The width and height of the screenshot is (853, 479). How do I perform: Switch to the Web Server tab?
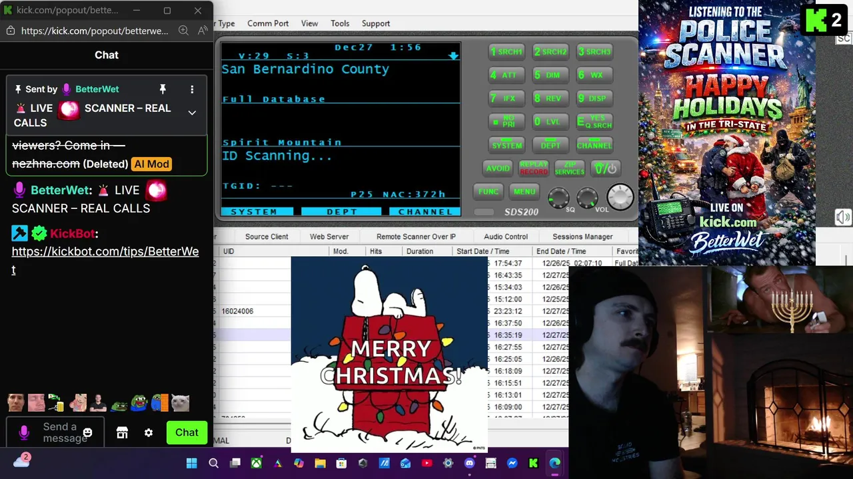329,237
